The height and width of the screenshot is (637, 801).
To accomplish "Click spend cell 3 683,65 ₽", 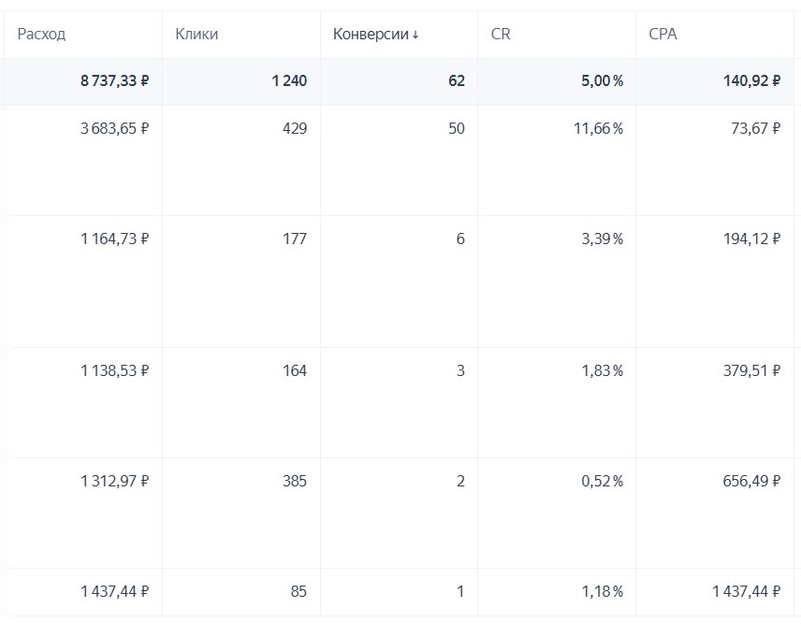I will pos(114,128).
